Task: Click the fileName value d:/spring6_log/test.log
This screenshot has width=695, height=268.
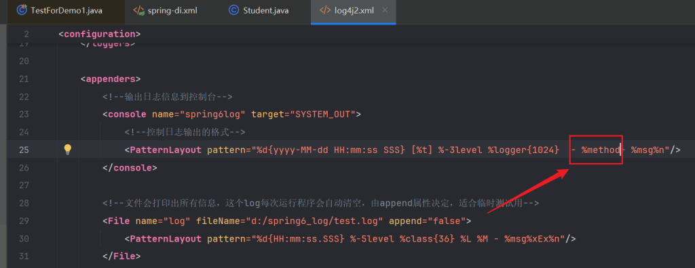Action: point(293,220)
